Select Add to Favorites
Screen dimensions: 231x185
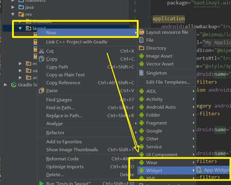click(x=87, y=142)
